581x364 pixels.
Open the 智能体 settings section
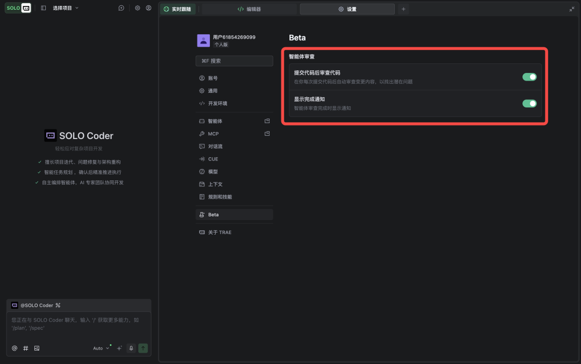pyautogui.click(x=234, y=121)
